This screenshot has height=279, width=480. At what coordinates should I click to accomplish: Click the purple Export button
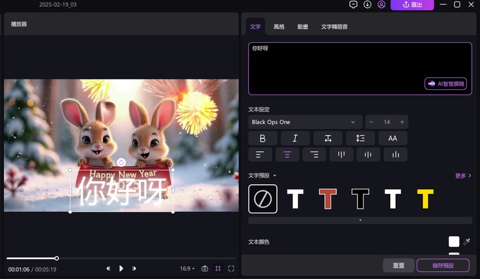point(412,4)
